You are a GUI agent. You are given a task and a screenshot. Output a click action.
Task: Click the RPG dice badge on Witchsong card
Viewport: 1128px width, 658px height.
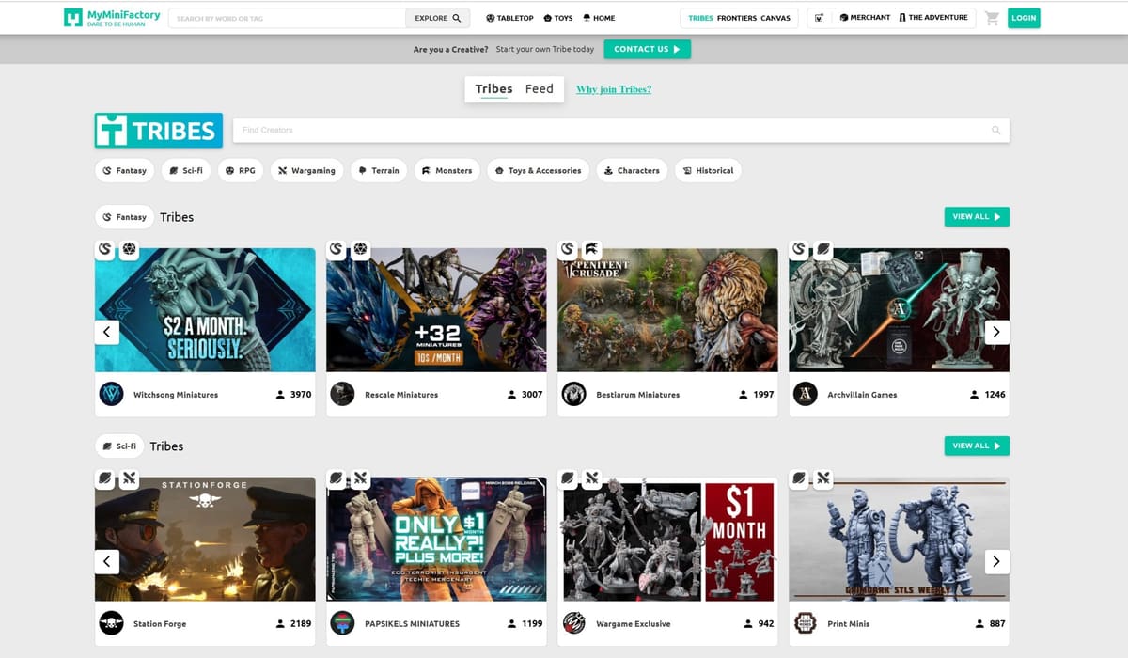pyautogui.click(x=130, y=249)
